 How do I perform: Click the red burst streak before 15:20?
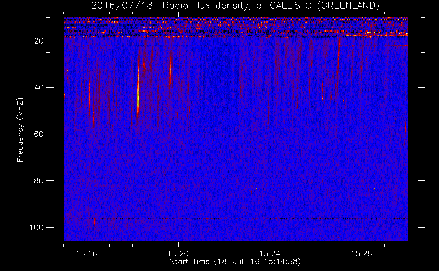tap(170, 70)
